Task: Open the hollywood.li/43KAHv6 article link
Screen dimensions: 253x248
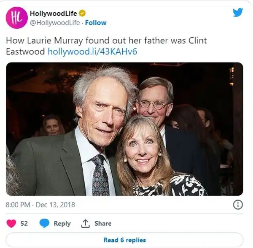Action: (x=92, y=51)
